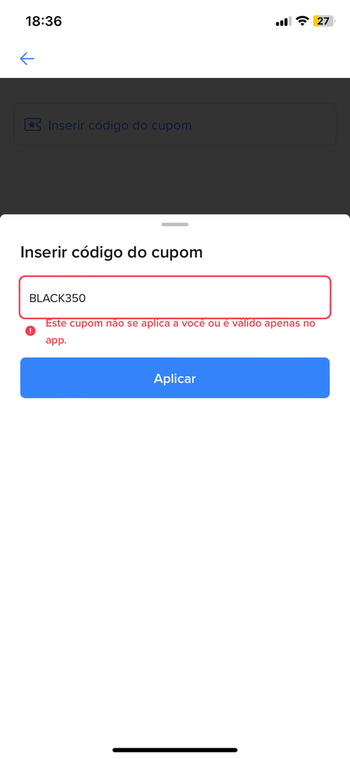Focus the red-outlined coupon code input

(x=175, y=297)
